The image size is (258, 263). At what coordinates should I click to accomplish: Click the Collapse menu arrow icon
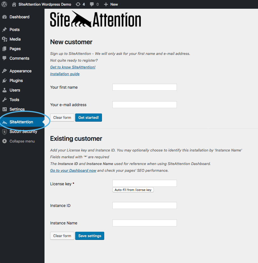(5, 141)
